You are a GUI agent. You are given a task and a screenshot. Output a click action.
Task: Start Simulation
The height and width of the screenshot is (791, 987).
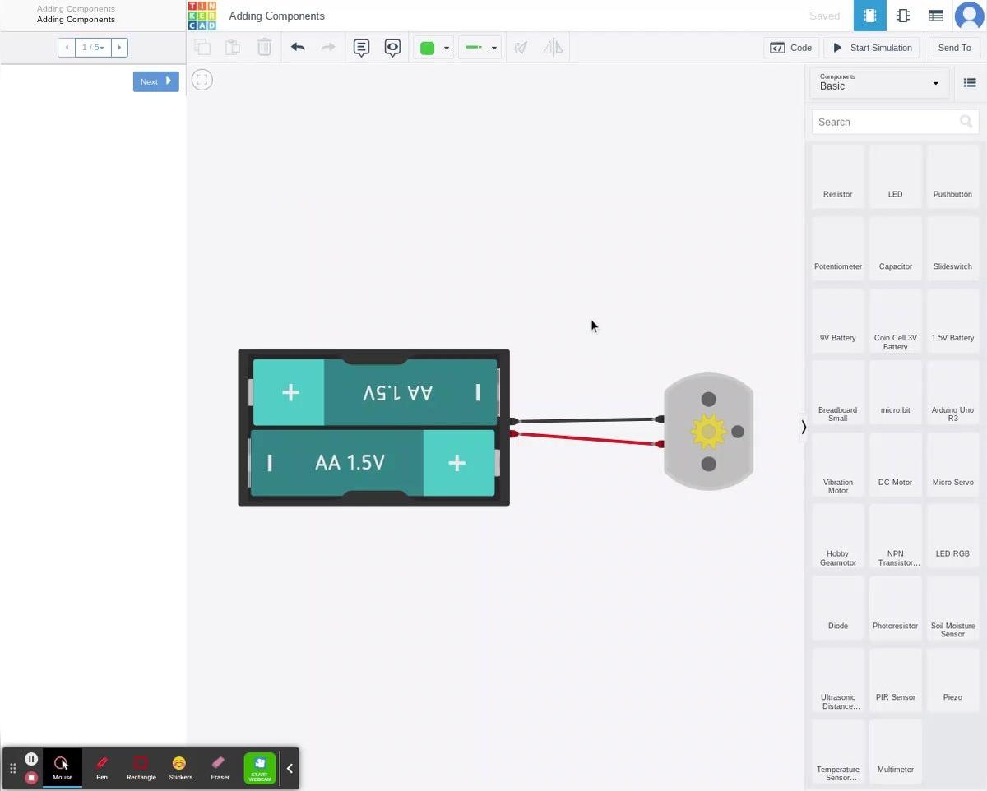(x=872, y=48)
